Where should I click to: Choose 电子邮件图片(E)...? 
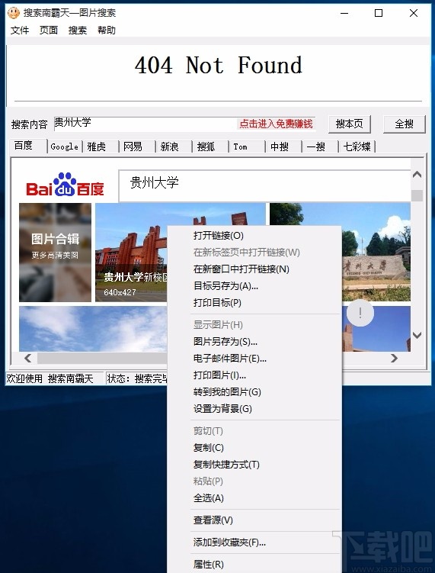click(x=254, y=359)
